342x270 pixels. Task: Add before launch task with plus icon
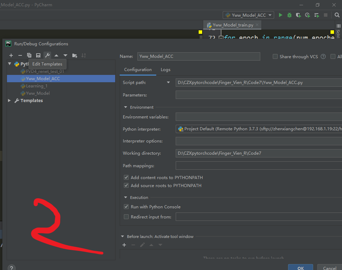(x=124, y=245)
